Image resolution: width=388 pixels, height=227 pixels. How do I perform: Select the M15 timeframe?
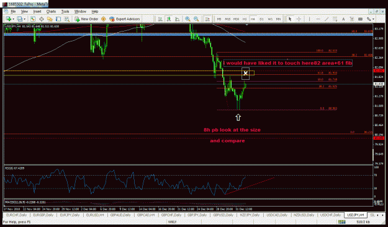(228, 19)
